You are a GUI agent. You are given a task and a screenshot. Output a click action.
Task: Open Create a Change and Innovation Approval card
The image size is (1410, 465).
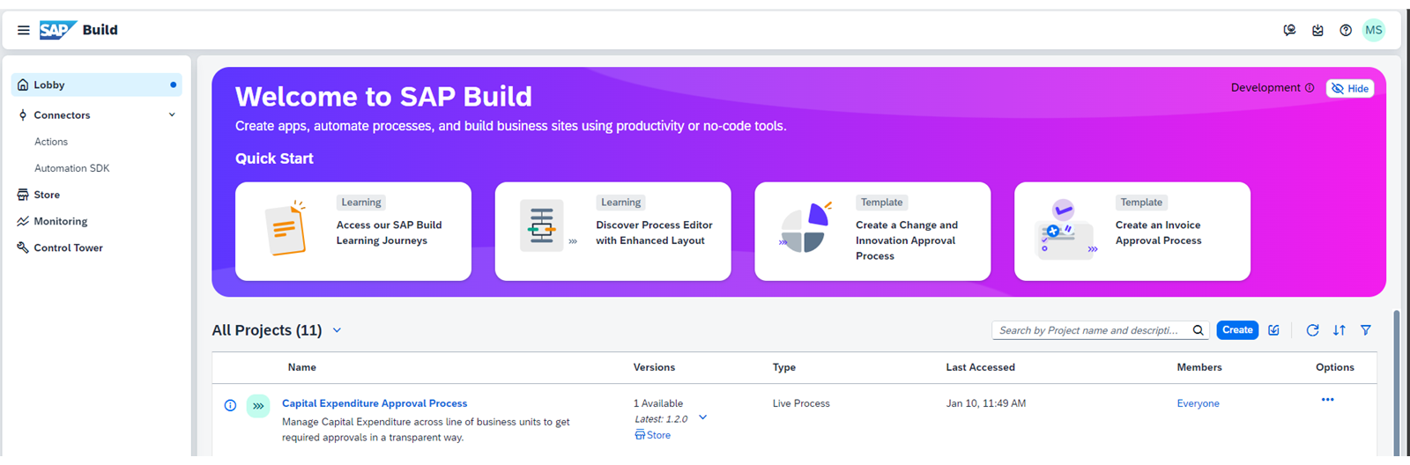click(872, 232)
